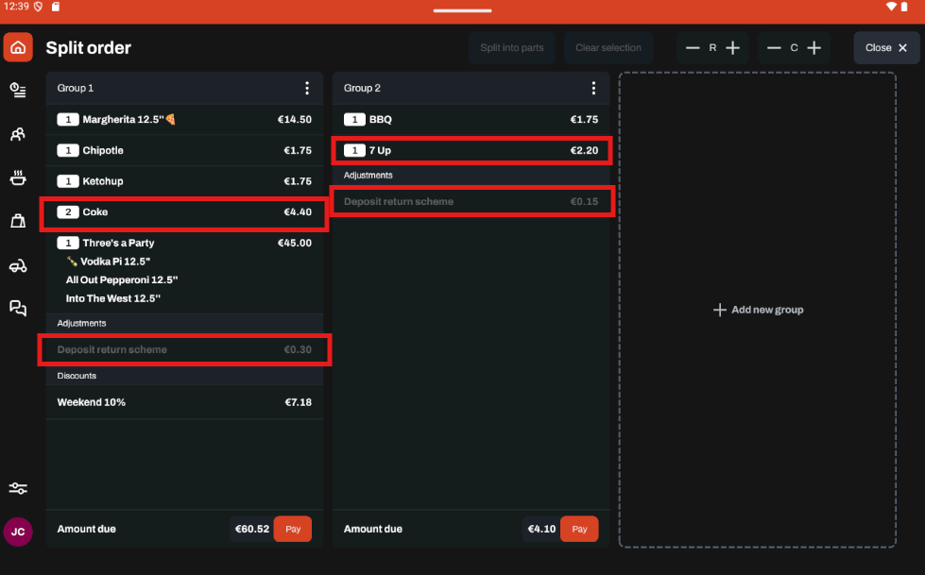
Task: Increase the R rows count
Action: coord(733,48)
